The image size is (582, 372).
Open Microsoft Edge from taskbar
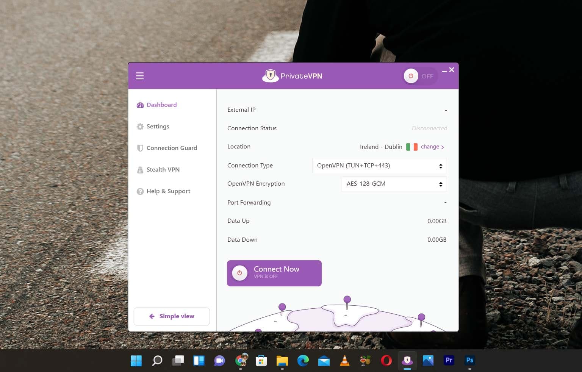point(303,361)
